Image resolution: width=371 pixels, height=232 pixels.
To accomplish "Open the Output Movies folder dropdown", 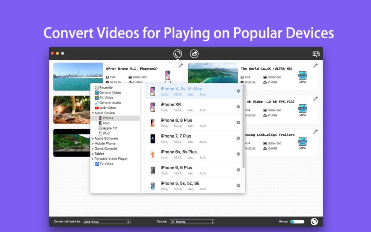I will pyautogui.click(x=192, y=222).
